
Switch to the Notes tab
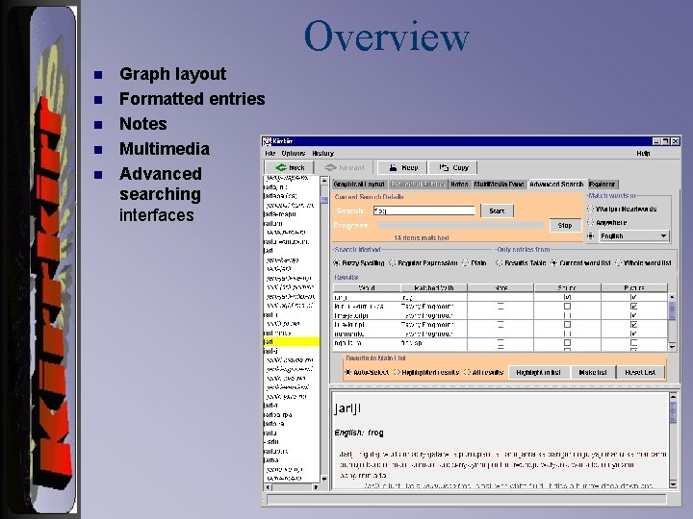[460, 184]
